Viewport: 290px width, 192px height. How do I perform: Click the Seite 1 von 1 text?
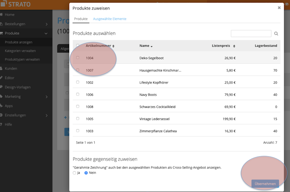(85, 142)
